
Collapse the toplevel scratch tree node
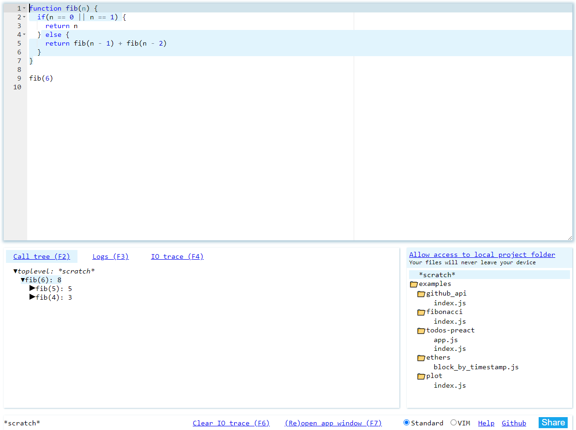[x=16, y=271]
